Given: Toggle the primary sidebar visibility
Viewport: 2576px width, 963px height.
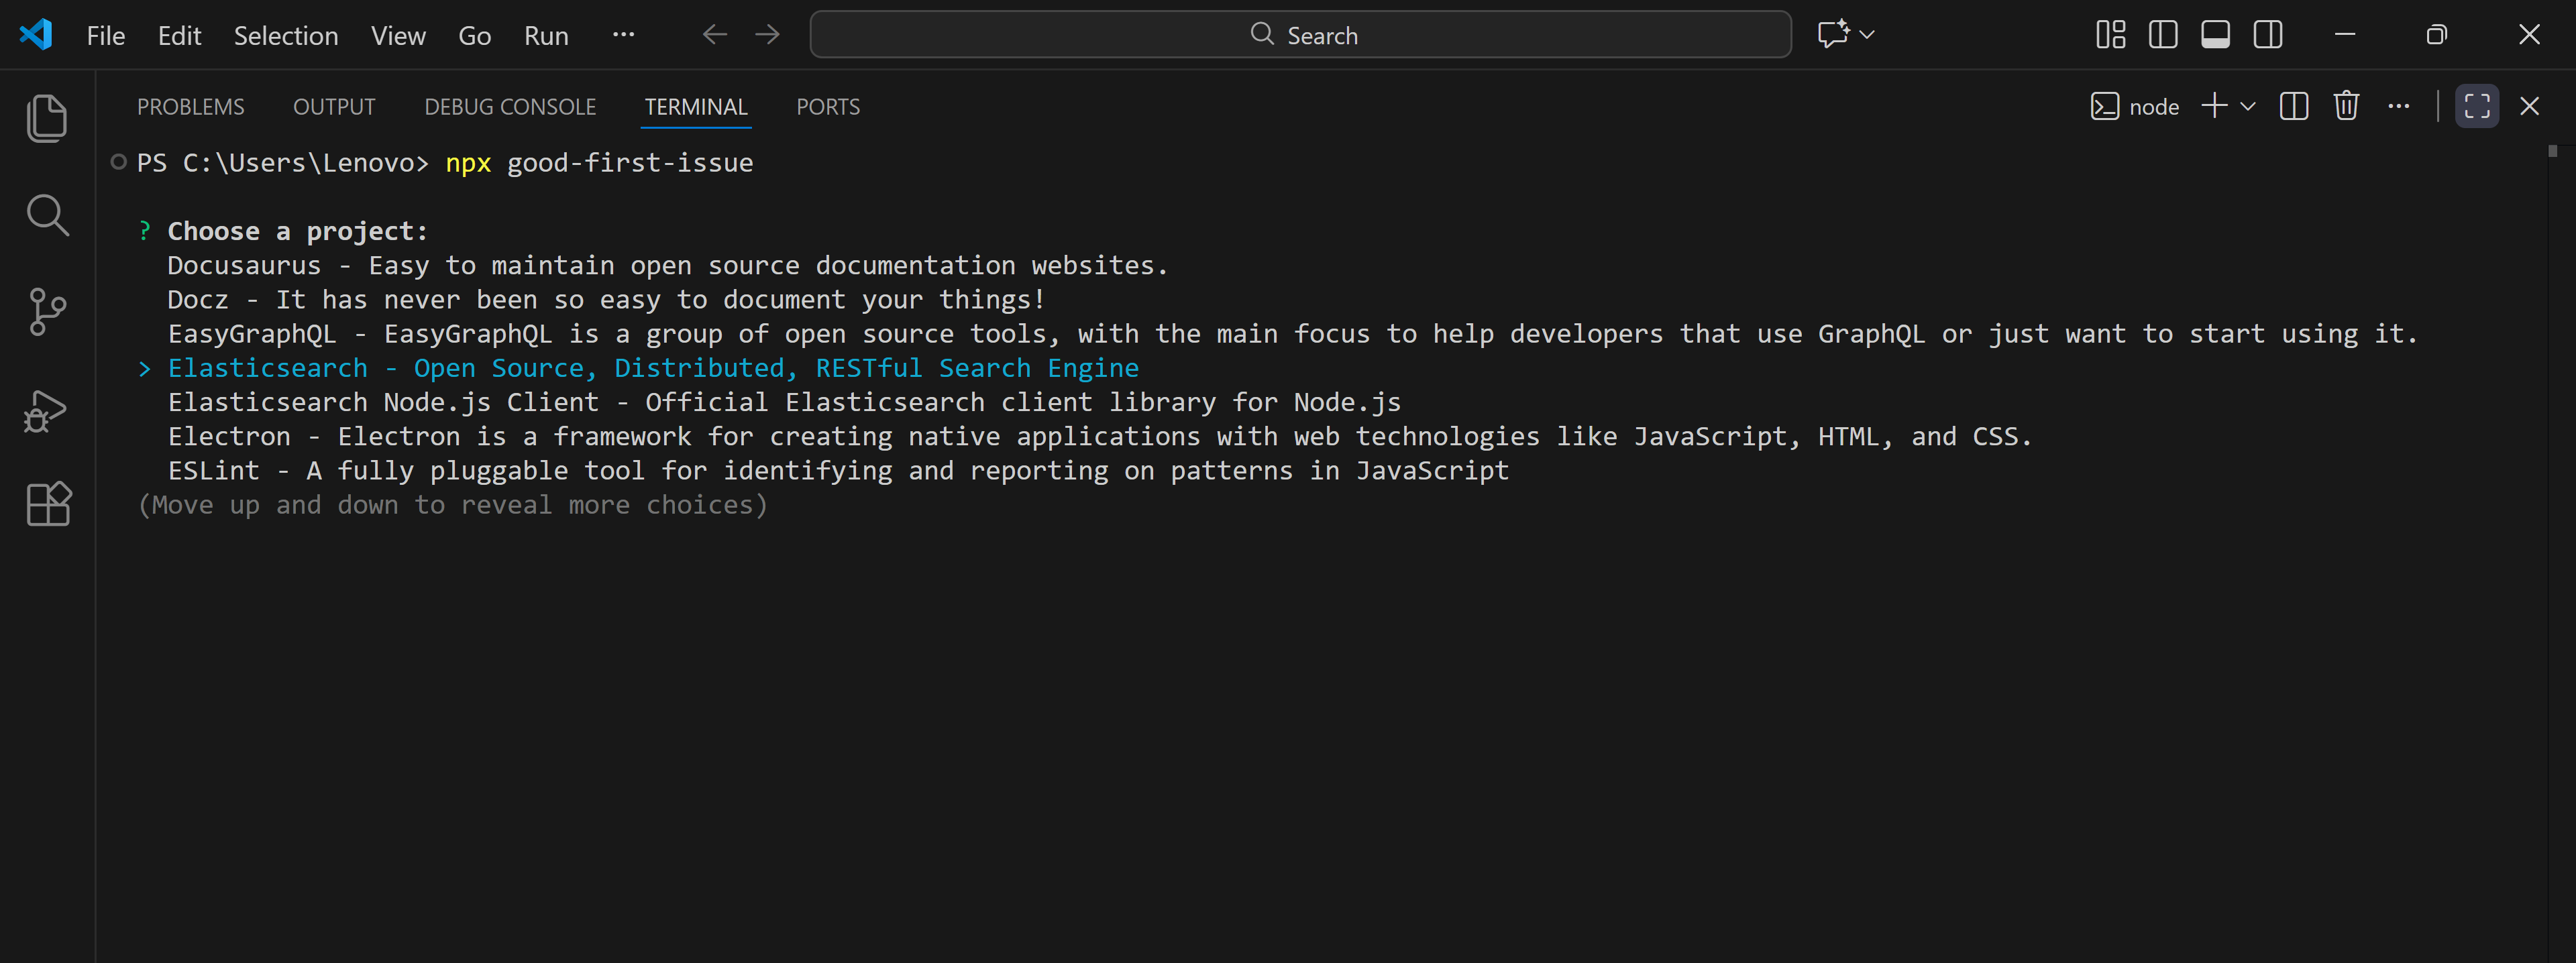Looking at the screenshot, I should point(2162,34).
